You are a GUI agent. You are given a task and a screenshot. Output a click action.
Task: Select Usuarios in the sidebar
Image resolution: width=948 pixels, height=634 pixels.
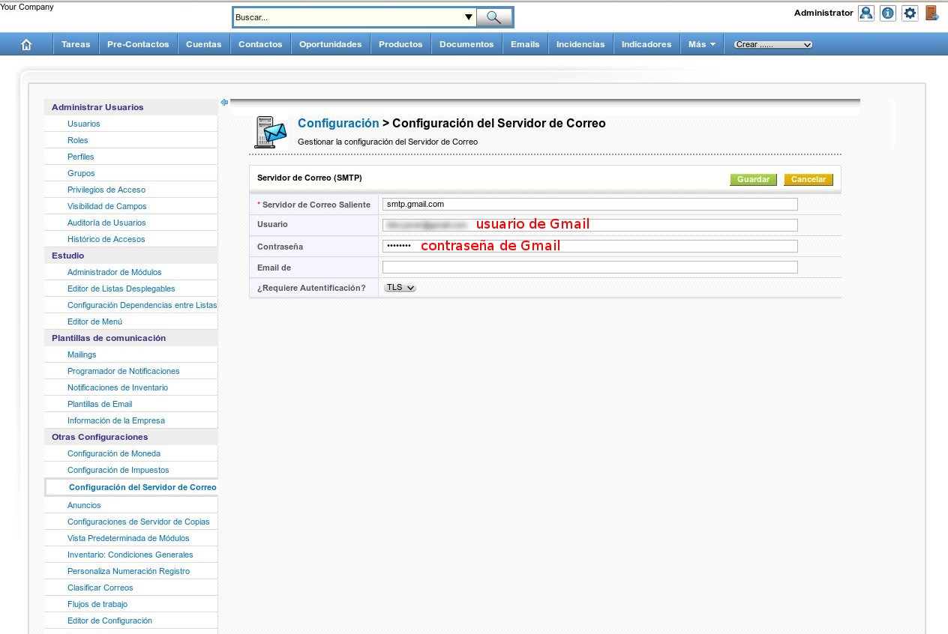click(x=83, y=124)
